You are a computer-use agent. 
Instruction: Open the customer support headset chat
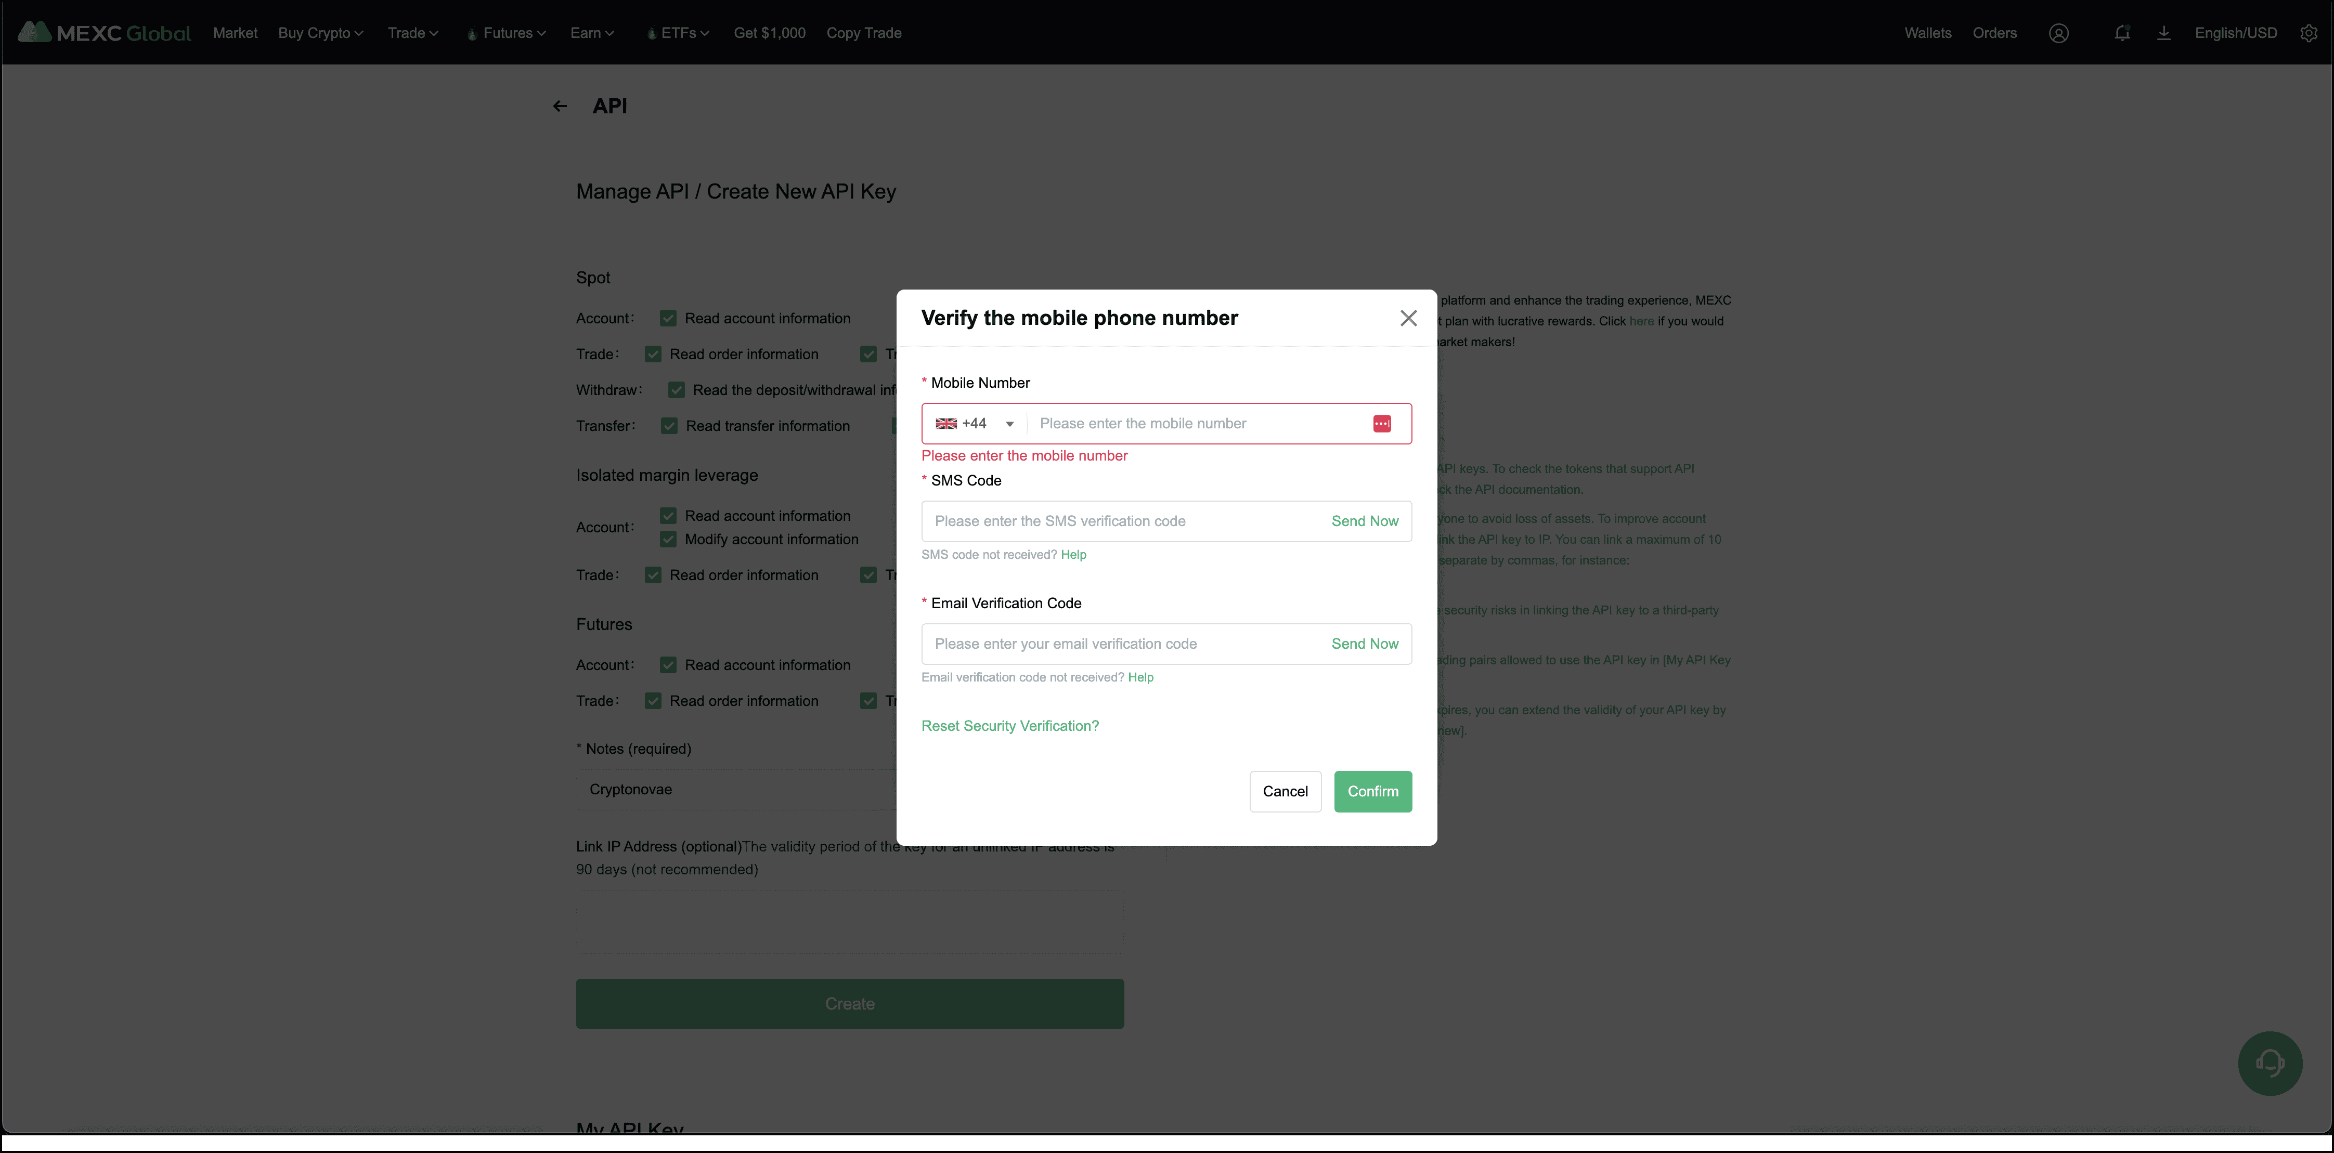[2270, 1064]
